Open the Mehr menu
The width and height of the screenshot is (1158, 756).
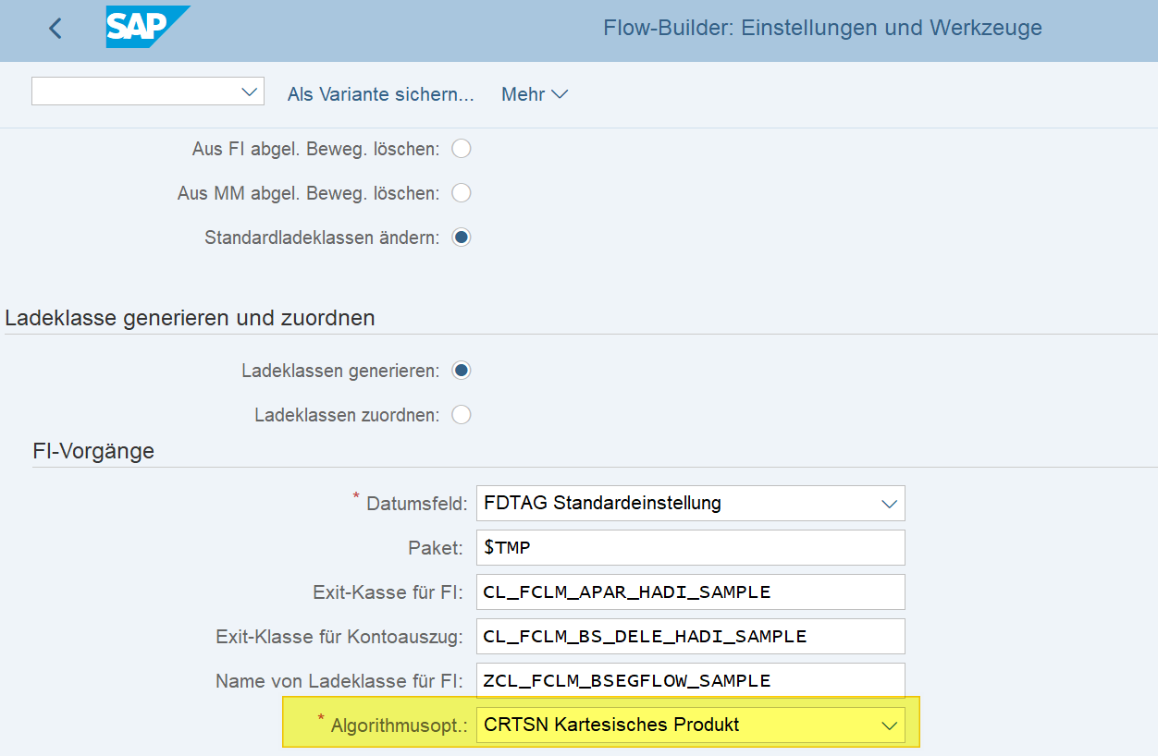534,94
